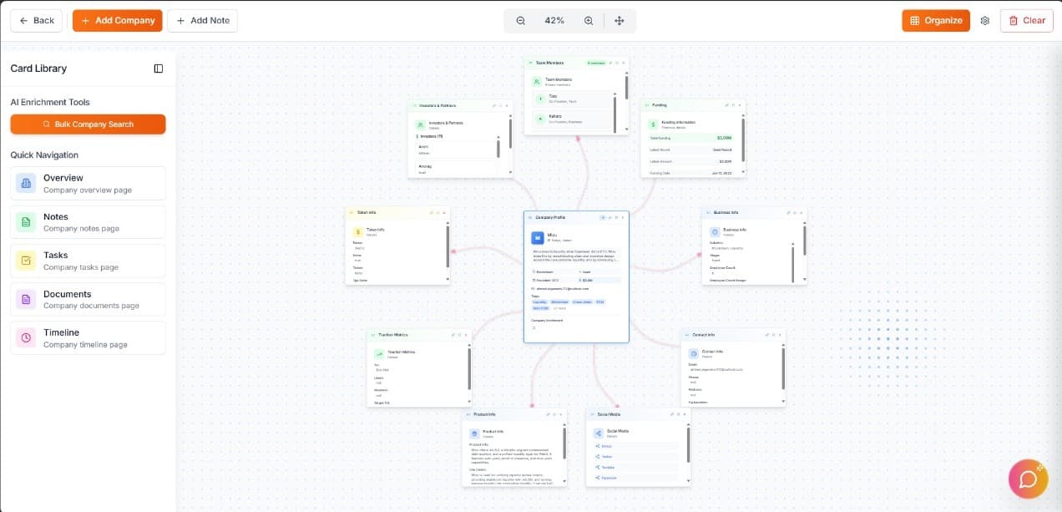This screenshot has height=512, width=1062.
Task: Toggle collapse on the Funding card
Action: pyautogui.click(x=733, y=105)
